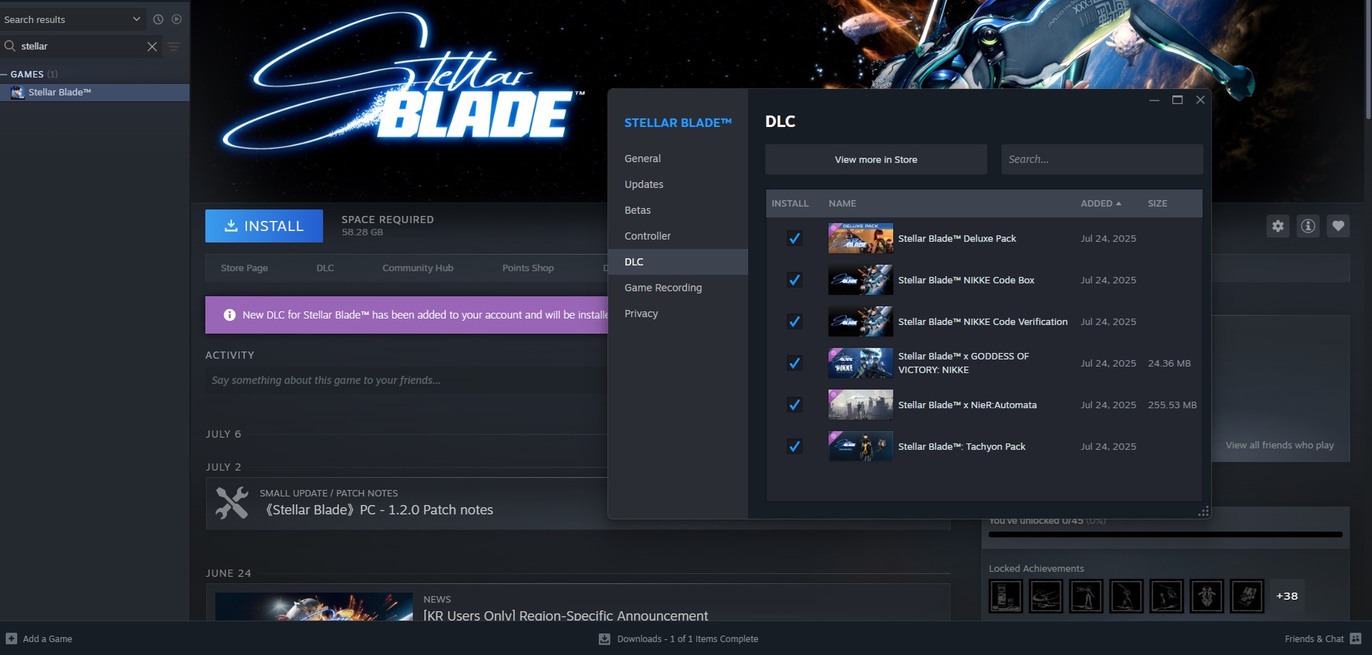
Task: Open Community Hub tab
Action: pyautogui.click(x=418, y=268)
